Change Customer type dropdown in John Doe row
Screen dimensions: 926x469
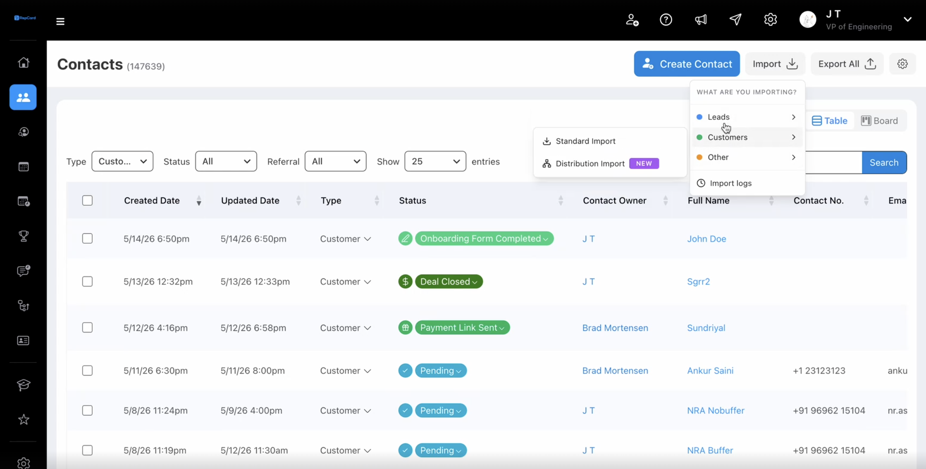coord(346,239)
